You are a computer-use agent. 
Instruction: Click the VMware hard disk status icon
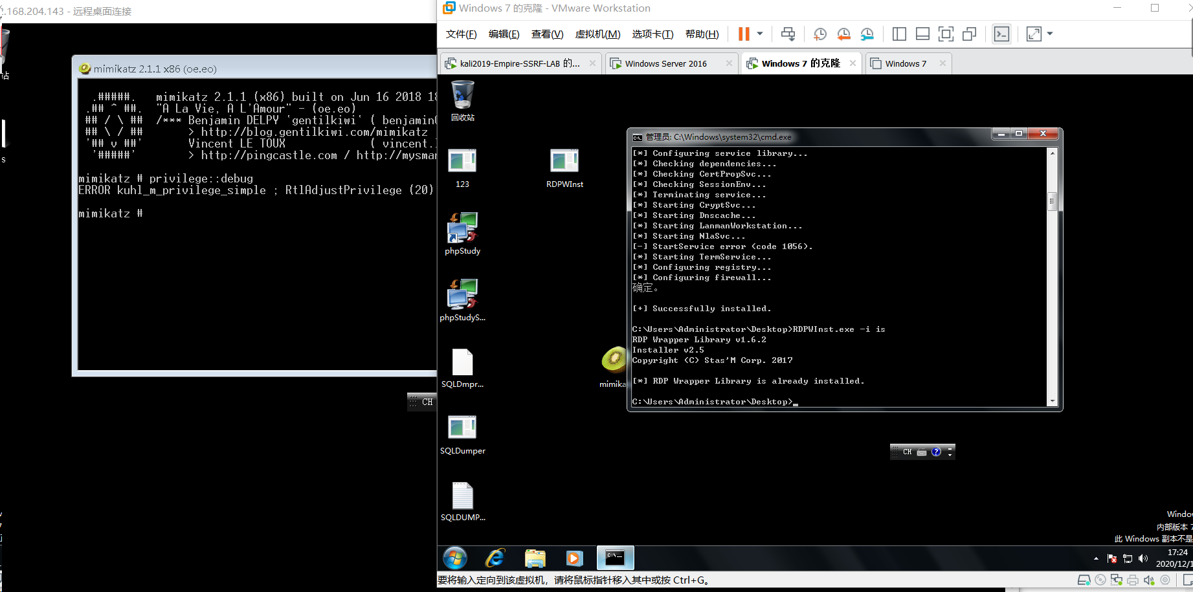click(1084, 580)
